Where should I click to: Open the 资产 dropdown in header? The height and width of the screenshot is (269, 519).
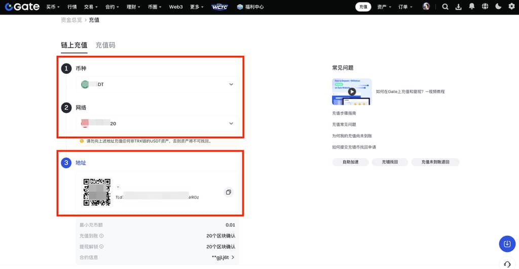coord(384,7)
